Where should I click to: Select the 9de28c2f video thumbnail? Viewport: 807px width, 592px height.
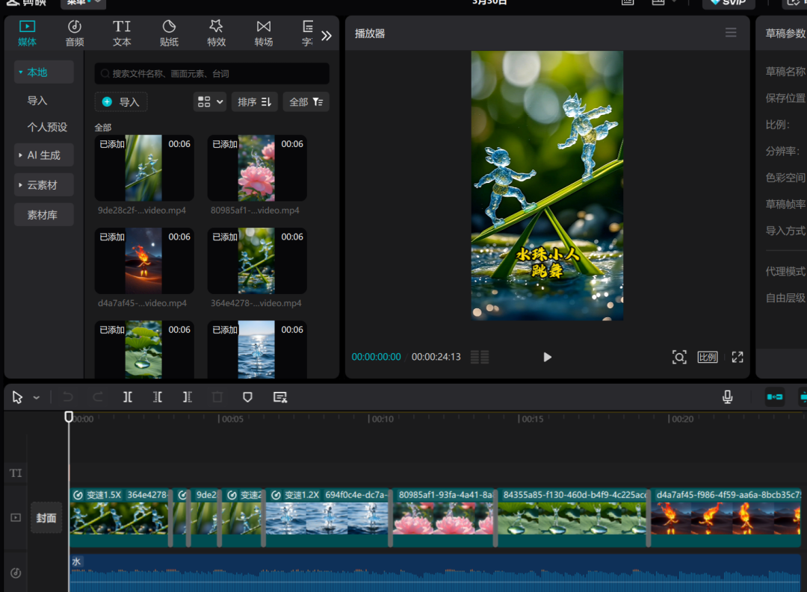click(144, 168)
